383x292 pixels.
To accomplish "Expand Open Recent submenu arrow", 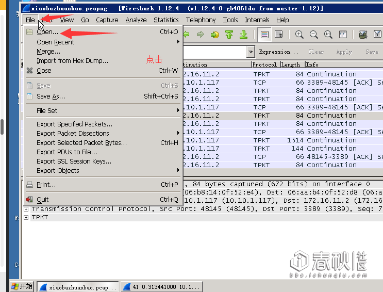I will pos(178,42).
